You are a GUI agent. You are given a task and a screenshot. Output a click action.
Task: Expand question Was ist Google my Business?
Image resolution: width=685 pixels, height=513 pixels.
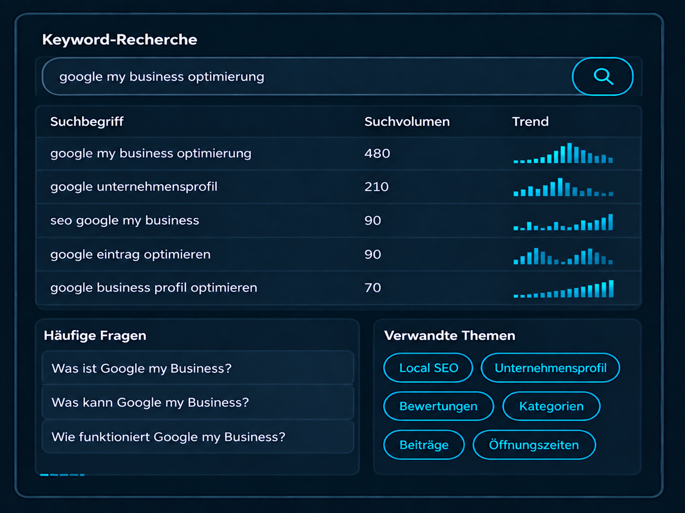click(198, 368)
